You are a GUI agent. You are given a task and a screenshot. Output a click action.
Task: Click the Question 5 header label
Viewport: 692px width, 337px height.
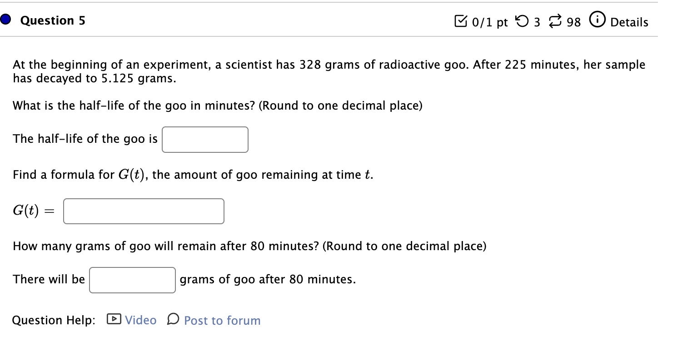coord(53,20)
